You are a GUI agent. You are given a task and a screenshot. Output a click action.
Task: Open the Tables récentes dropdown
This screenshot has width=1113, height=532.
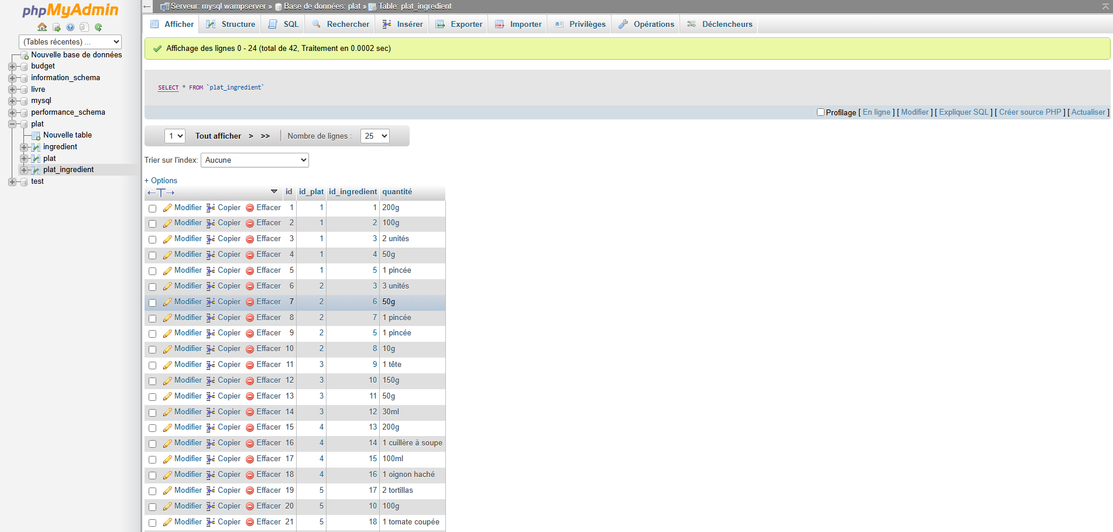(70, 42)
